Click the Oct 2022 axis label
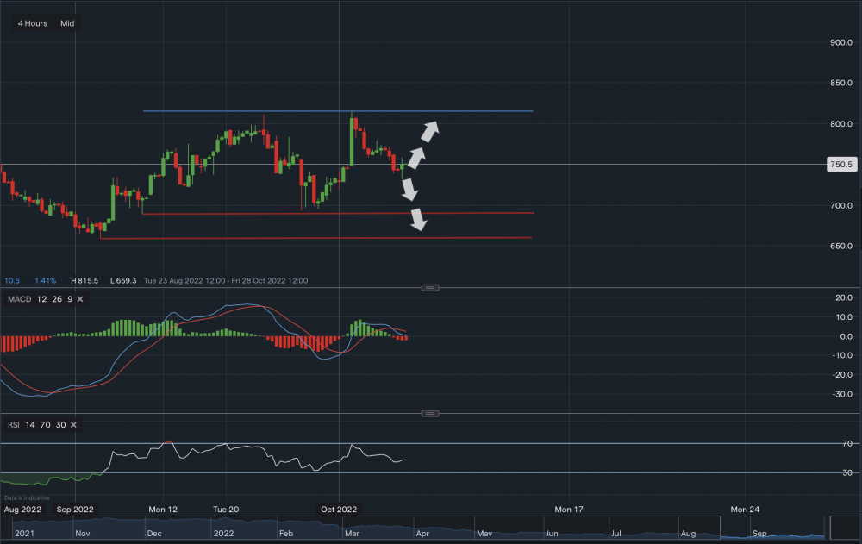This screenshot has height=544, width=862. click(x=338, y=509)
